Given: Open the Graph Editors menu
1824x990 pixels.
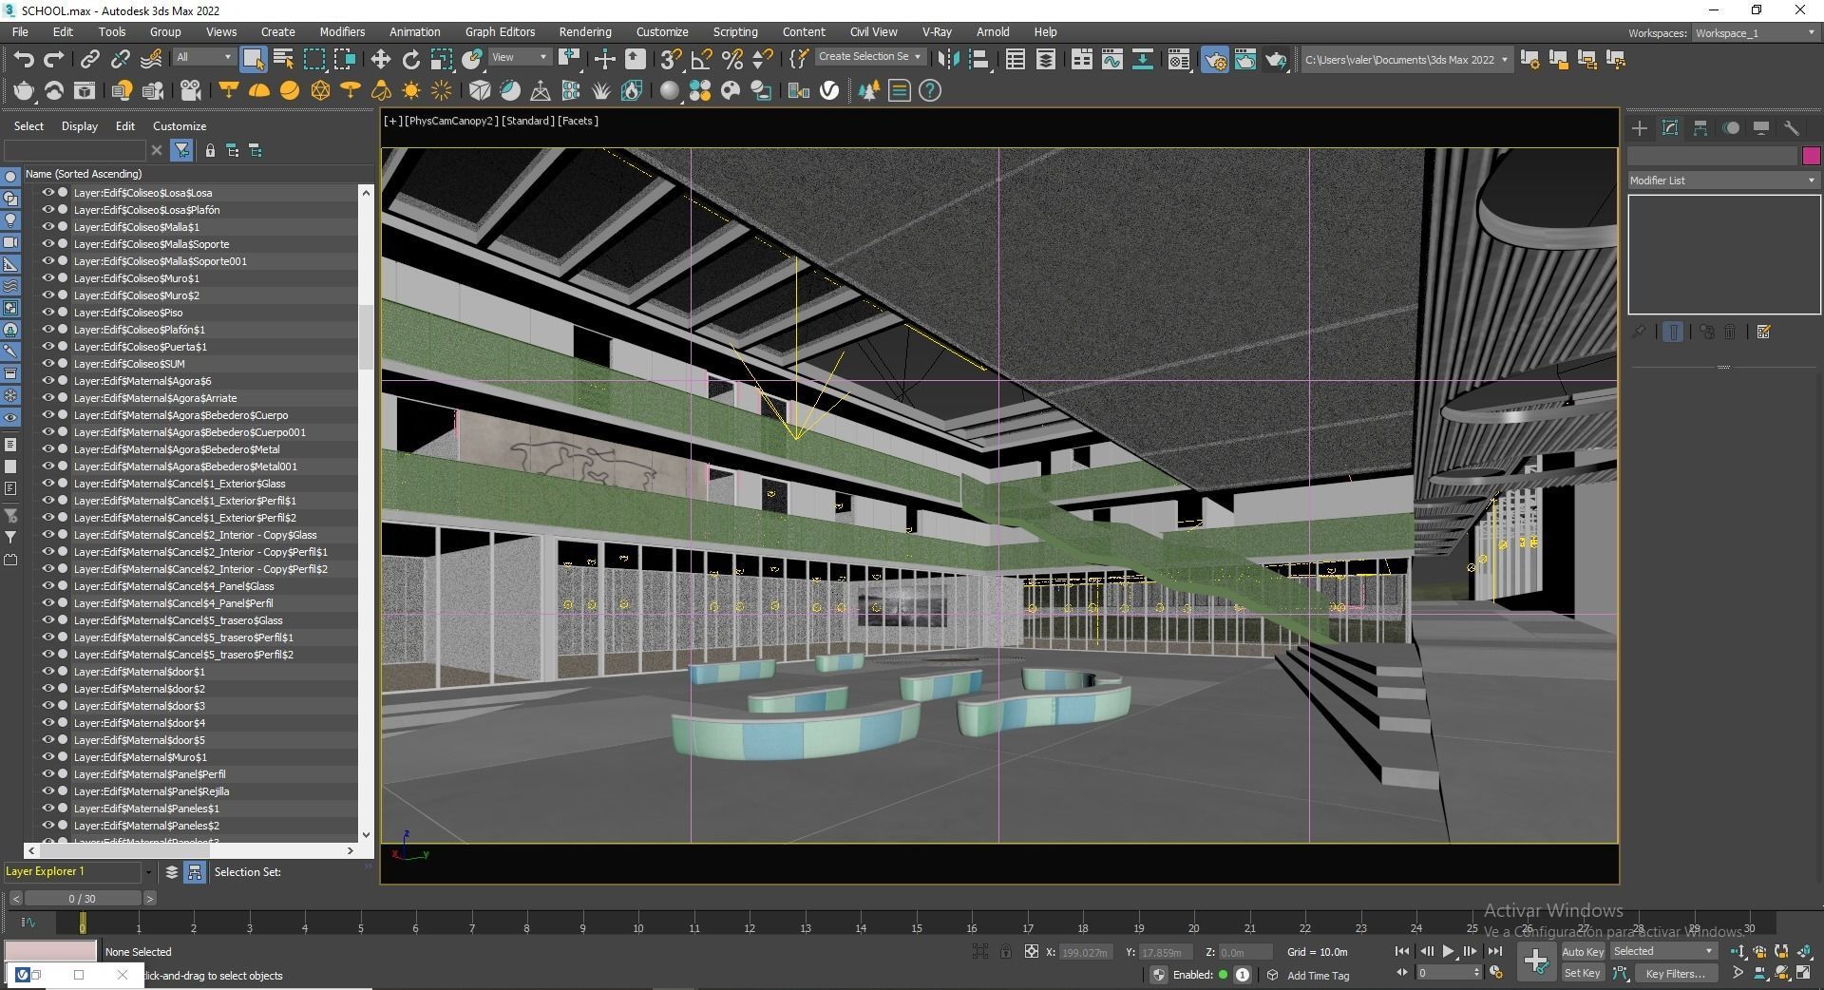Looking at the screenshot, I should 500,32.
